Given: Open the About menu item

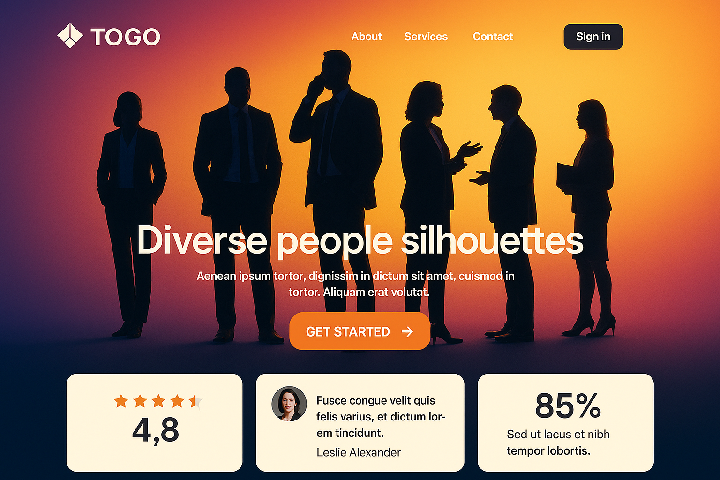Looking at the screenshot, I should click(367, 37).
